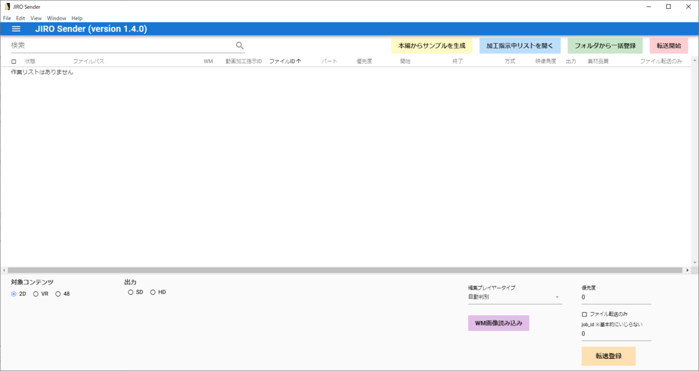Click the 方式 column header
Image resolution: width=699 pixels, height=371 pixels.
point(510,61)
